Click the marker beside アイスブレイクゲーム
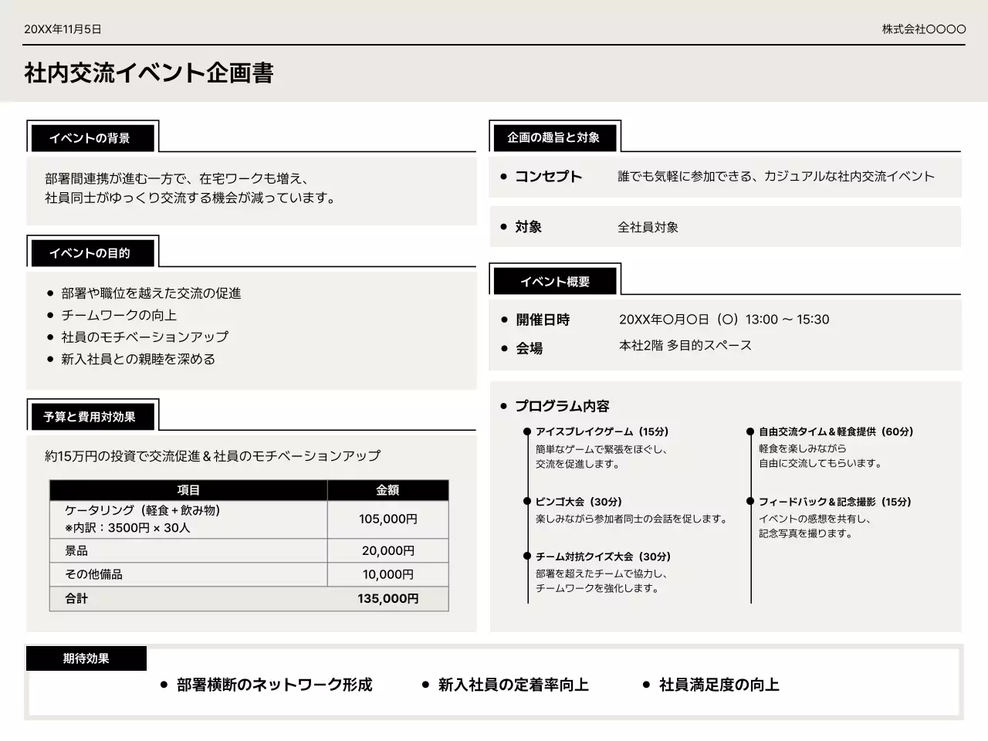This screenshot has height=741, width=988. [528, 431]
